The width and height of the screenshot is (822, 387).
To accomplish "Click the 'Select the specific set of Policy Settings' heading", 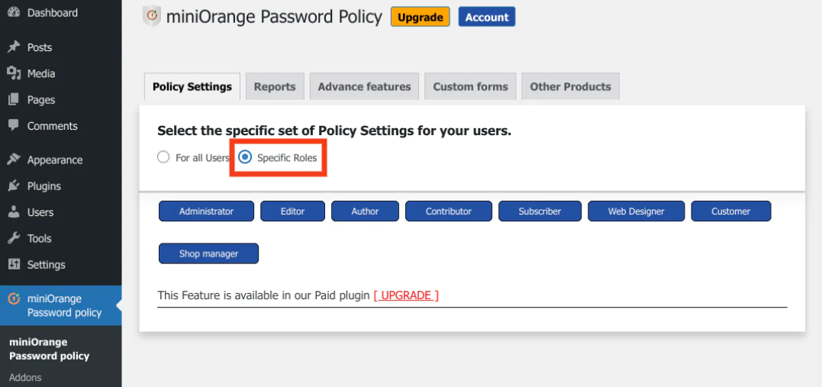I will [x=334, y=131].
